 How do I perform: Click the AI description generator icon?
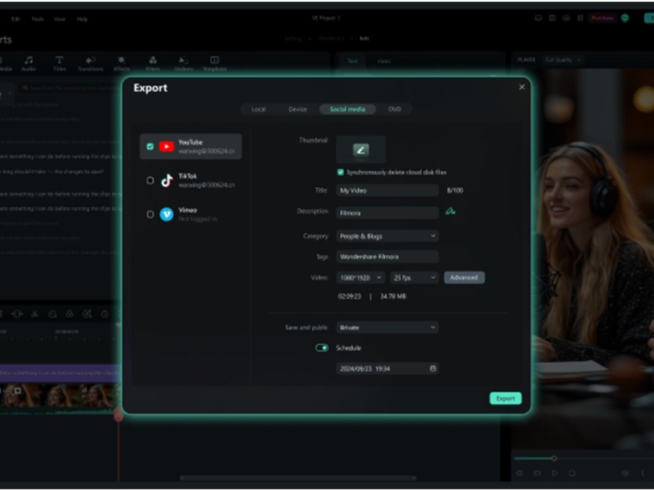450,212
